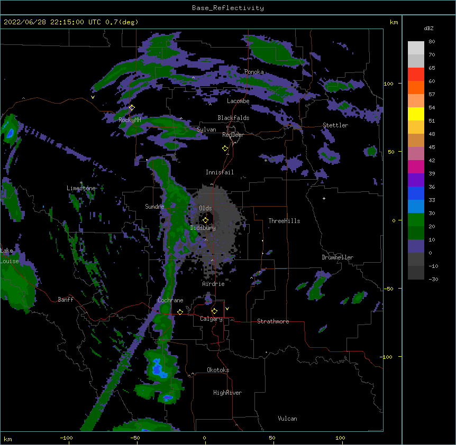Click the HighRiver label
The image size is (456, 445).
coord(227,393)
